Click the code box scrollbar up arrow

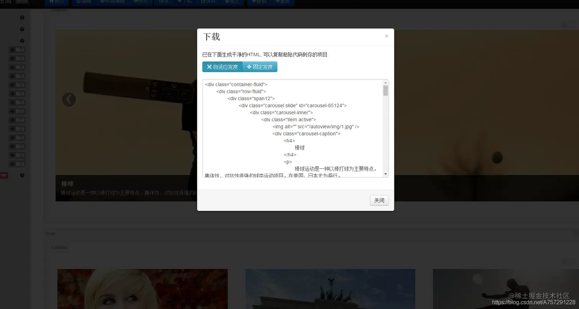pos(386,82)
